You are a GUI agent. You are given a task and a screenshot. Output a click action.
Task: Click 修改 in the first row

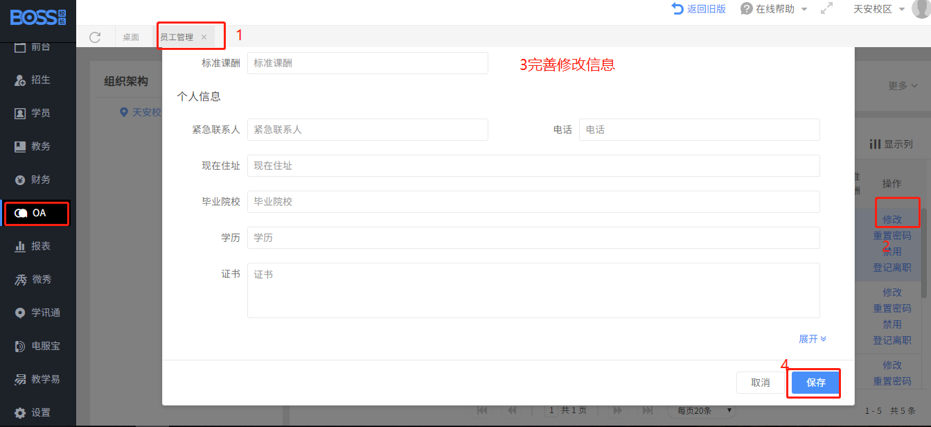point(892,219)
